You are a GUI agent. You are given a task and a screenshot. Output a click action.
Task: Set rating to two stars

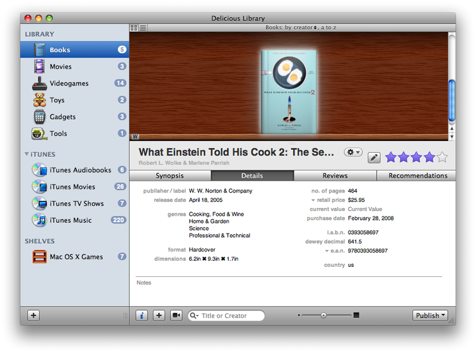click(x=404, y=157)
